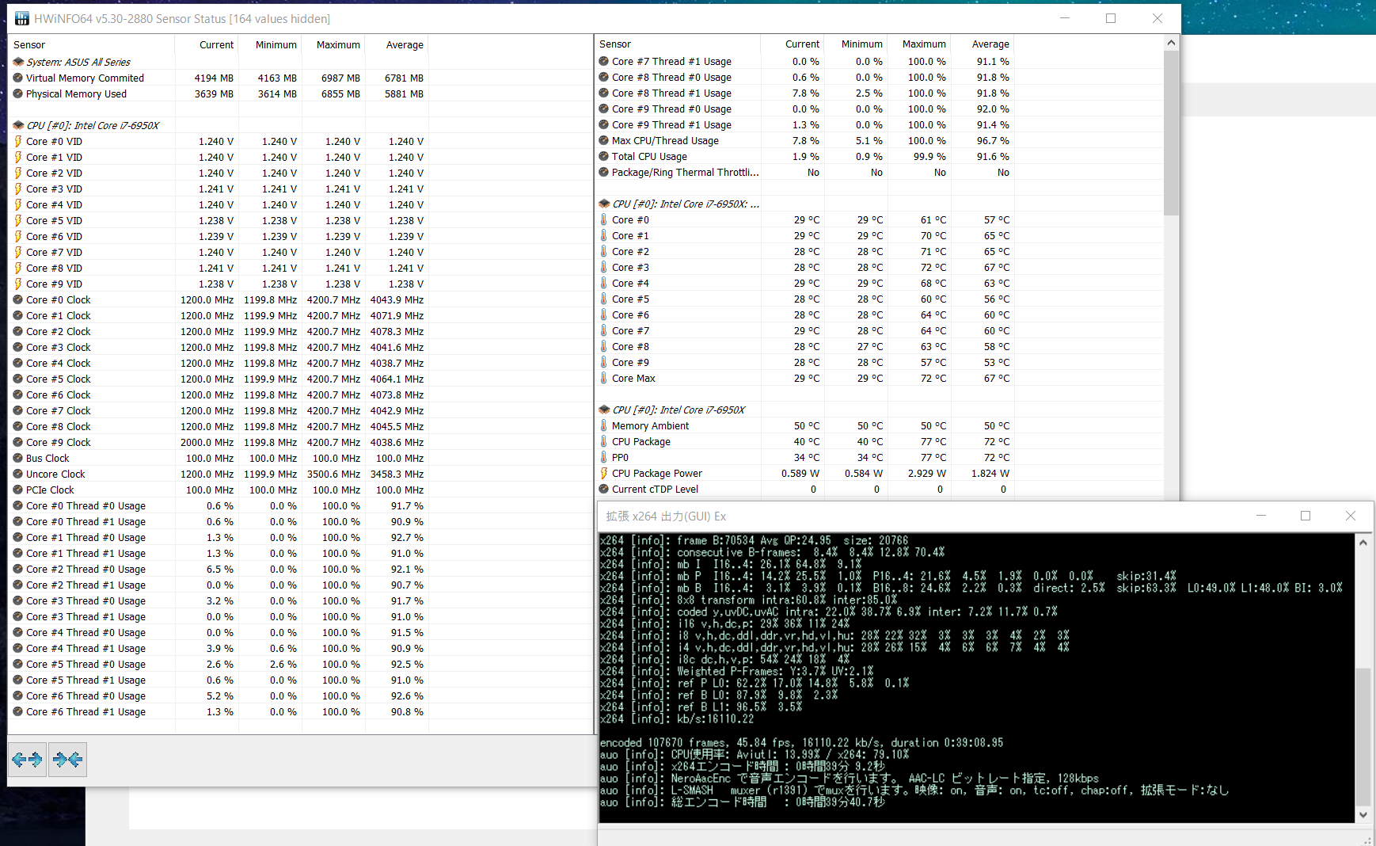Click the left pane Sensor column header

(x=92, y=44)
